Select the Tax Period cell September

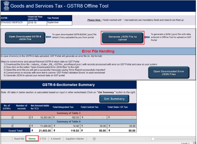coord(59,23)
